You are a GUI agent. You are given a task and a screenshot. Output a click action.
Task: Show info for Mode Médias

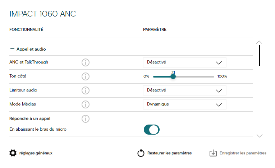pyautogui.click(x=86, y=104)
